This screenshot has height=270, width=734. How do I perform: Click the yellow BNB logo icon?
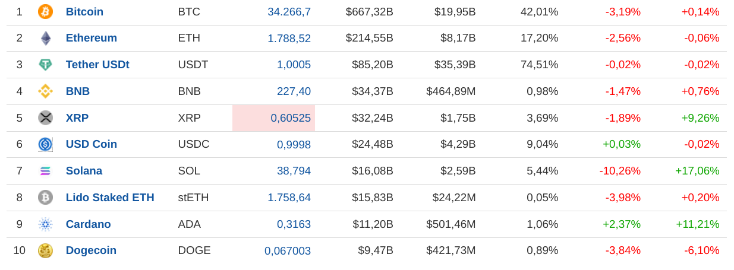click(x=45, y=91)
